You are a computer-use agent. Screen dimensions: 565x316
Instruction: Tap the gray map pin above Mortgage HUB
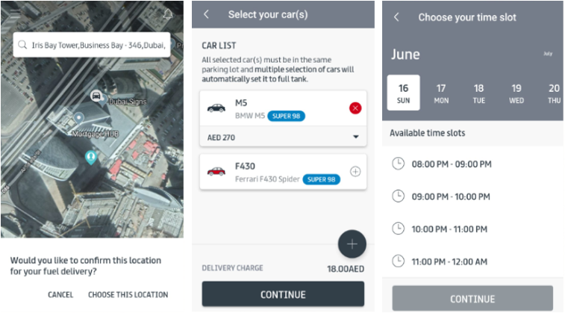pos(78,118)
